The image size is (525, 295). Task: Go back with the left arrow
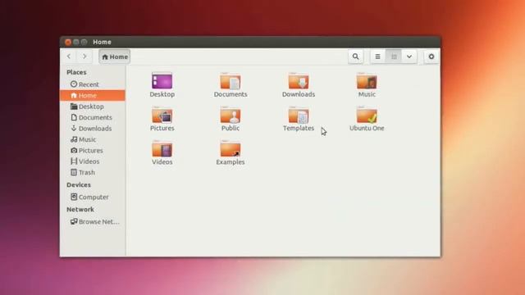tap(69, 57)
